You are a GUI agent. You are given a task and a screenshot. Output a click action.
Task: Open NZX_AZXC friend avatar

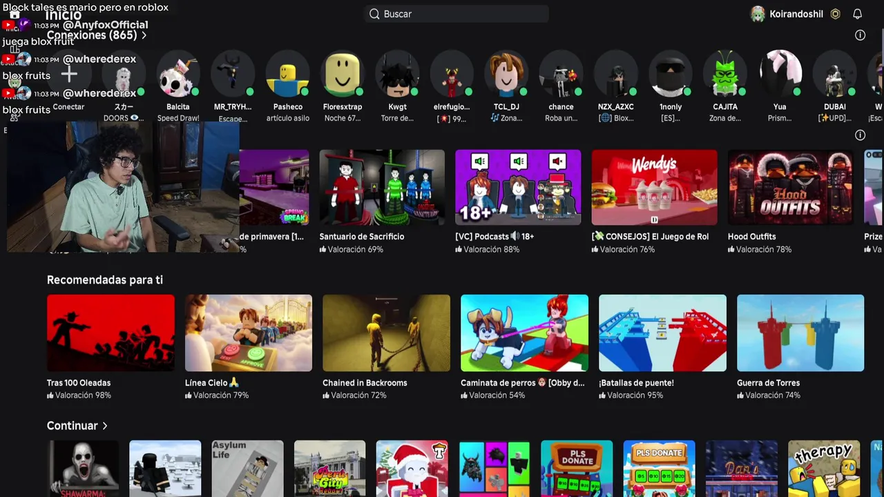[616, 73]
